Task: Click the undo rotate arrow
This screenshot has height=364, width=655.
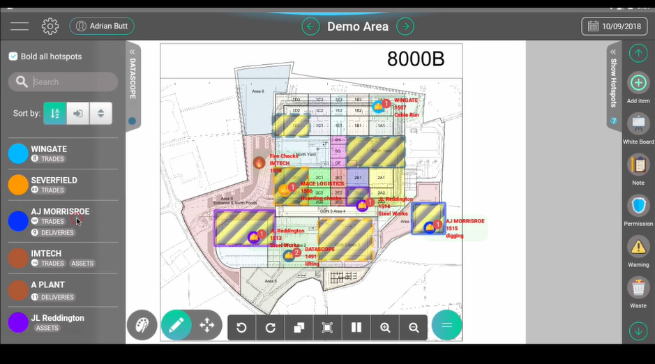Action: [241, 328]
